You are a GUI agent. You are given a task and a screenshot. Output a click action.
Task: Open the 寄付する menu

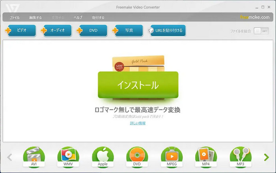tap(98, 17)
